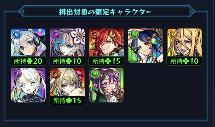Click fire element icon on beige-haired portrait

56,74
